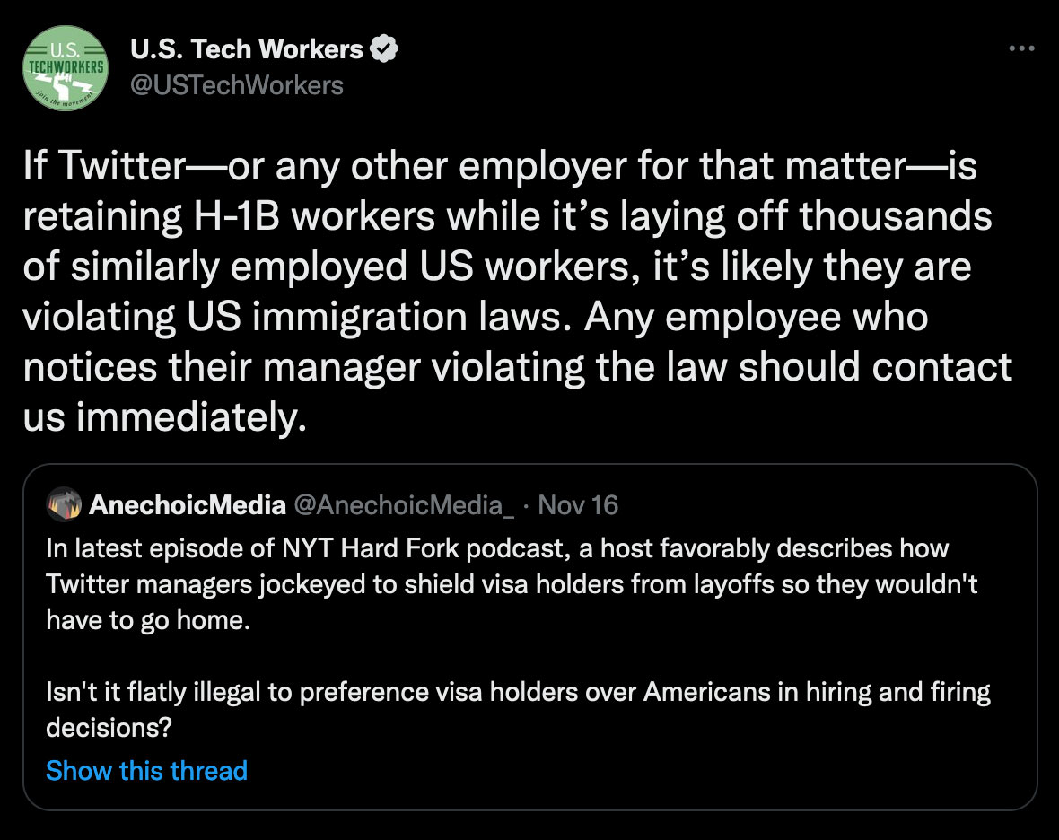Open the AnechoicMedia display name
Viewport: 1059px width, 840px height.
(187, 505)
